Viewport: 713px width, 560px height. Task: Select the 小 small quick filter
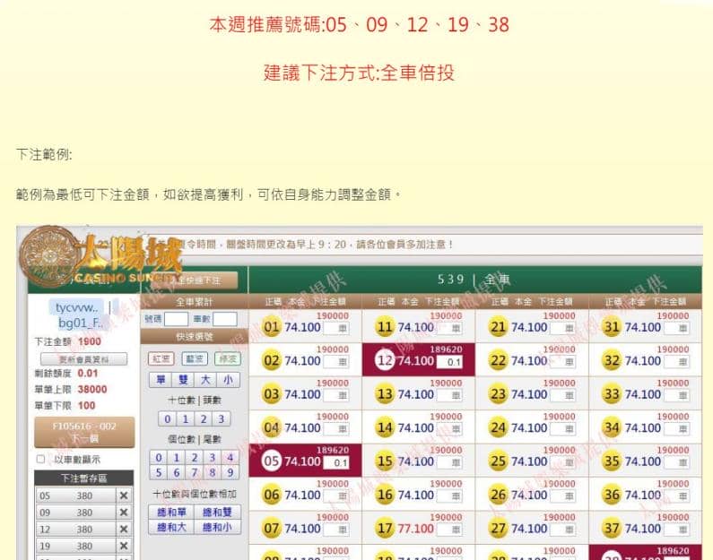point(228,380)
